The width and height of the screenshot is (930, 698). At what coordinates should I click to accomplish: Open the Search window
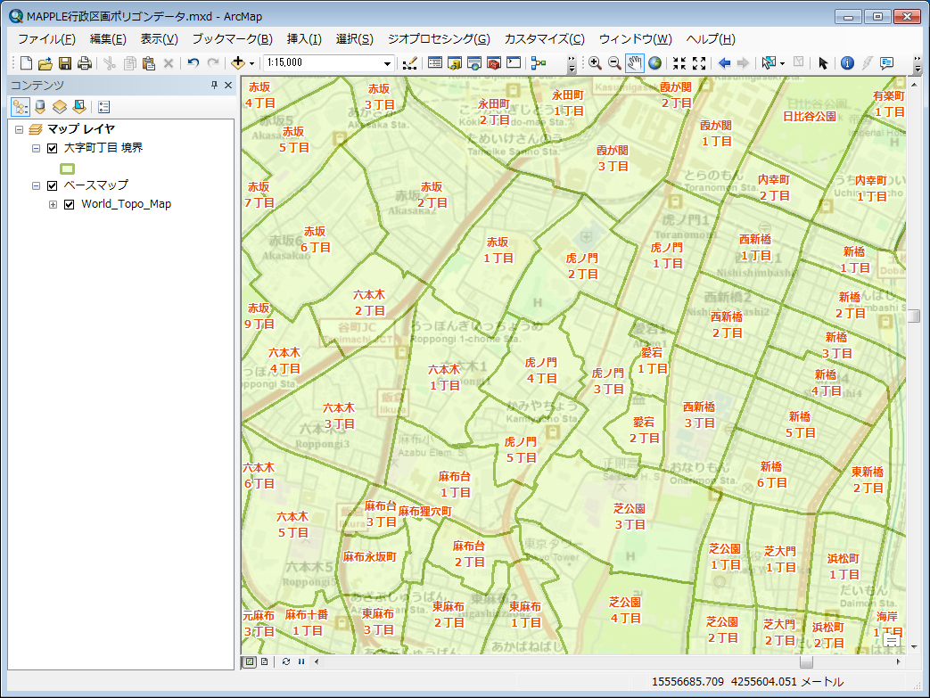coord(473,63)
